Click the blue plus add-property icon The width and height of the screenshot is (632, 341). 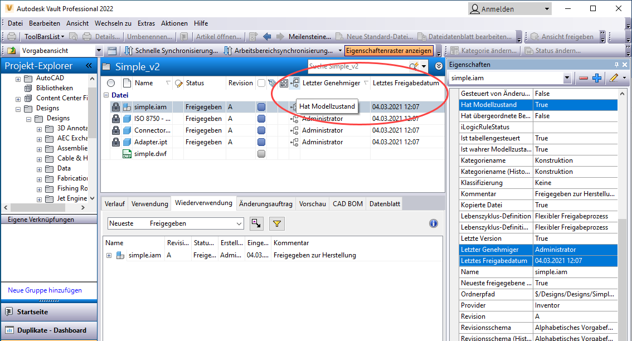pyautogui.click(x=597, y=78)
